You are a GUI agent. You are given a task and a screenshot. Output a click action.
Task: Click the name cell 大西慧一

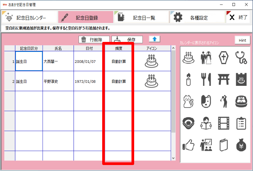(x=58, y=61)
